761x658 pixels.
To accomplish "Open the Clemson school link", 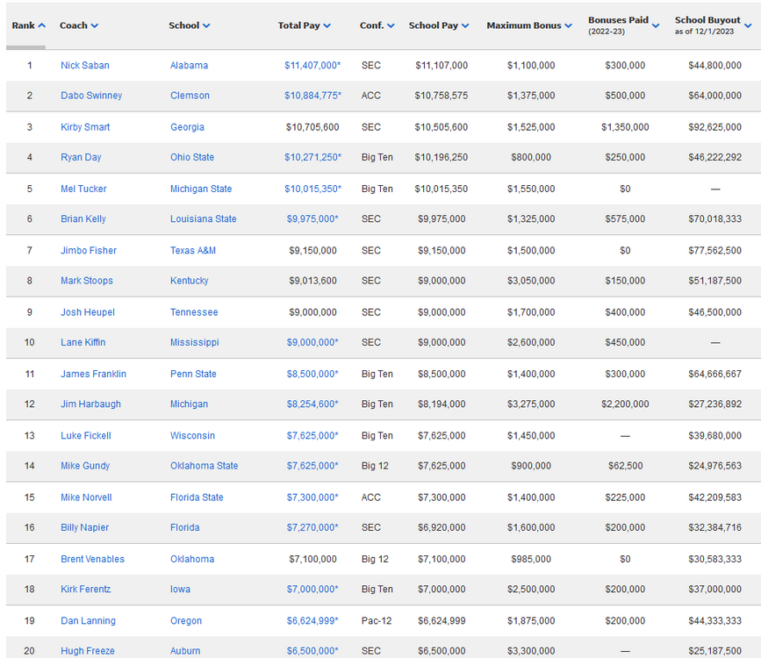I will (190, 96).
